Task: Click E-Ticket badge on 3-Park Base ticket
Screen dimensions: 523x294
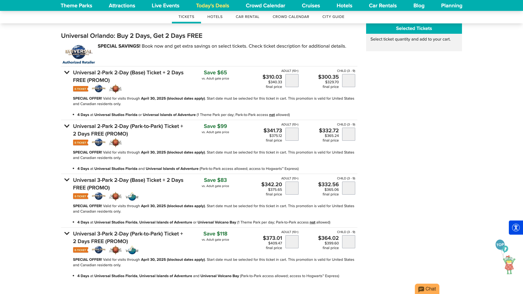Action: point(81,196)
